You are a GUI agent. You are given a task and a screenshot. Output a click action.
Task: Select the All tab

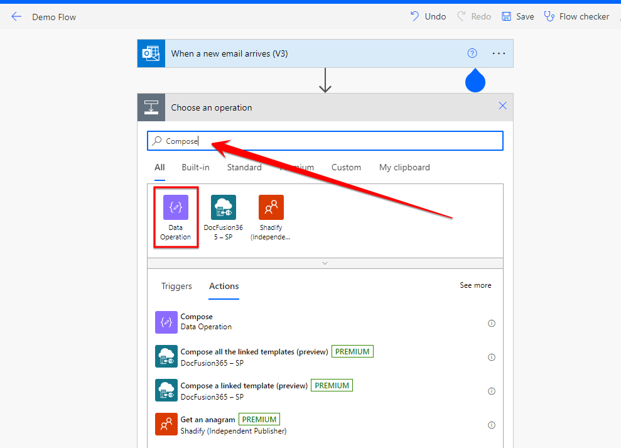click(x=159, y=167)
